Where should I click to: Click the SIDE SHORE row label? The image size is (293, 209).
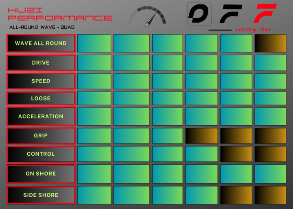coord(41,195)
